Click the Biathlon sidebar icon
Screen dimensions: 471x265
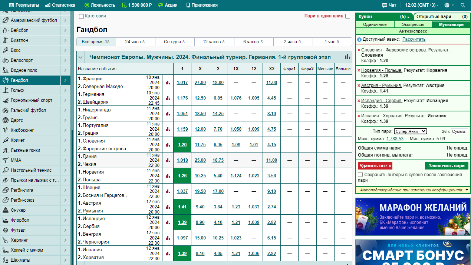(x=5, y=40)
